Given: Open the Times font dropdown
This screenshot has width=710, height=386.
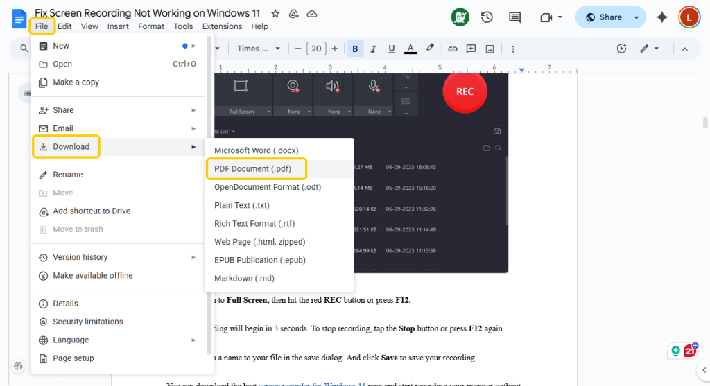Looking at the screenshot, I should (x=258, y=49).
